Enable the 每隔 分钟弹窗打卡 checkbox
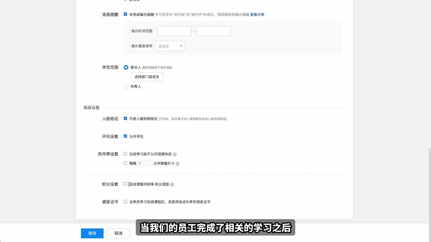Screen dimensions: 431x242 [x=125, y=163]
